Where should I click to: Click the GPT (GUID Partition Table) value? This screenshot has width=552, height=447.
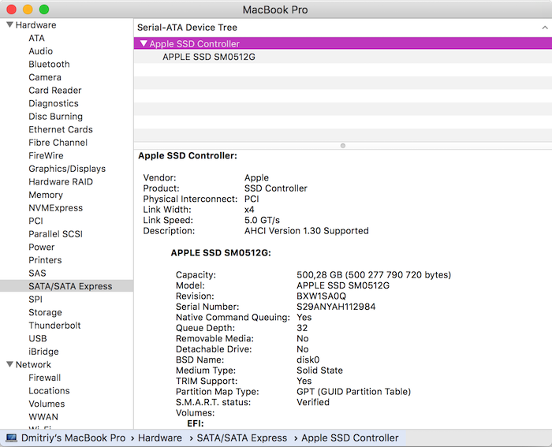tap(353, 391)
